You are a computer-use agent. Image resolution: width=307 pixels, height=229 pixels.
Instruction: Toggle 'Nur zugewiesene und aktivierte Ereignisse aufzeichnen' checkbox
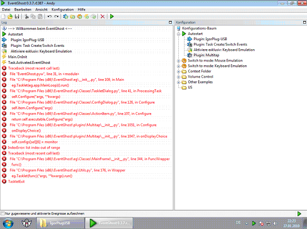click(2, 213)
